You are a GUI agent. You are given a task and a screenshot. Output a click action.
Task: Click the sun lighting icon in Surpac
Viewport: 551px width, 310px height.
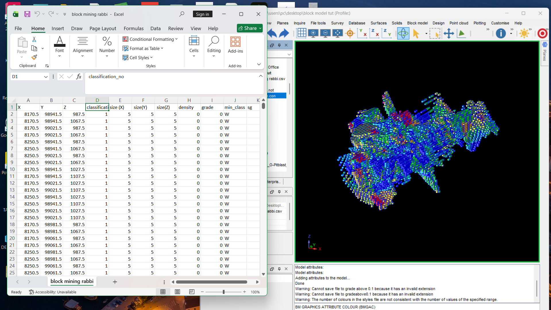524,34
